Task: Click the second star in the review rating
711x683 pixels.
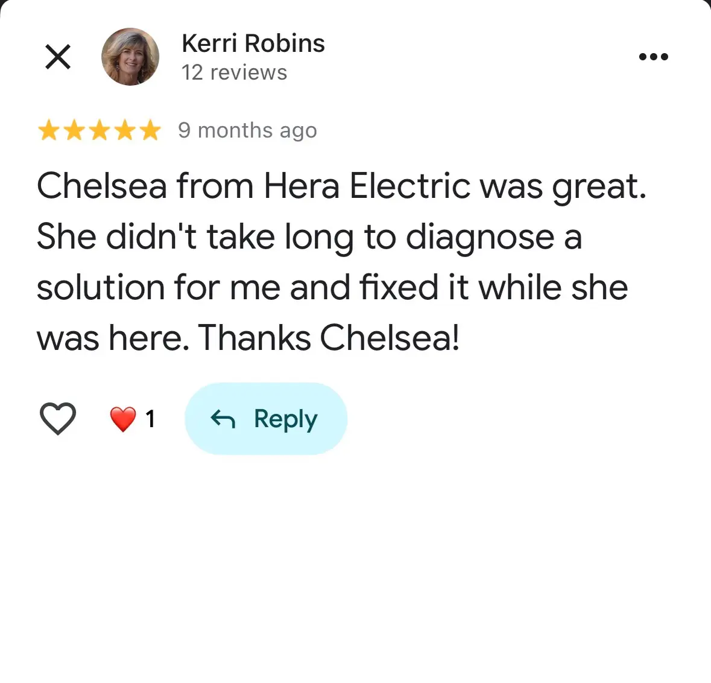Action: tap(74, 130)
